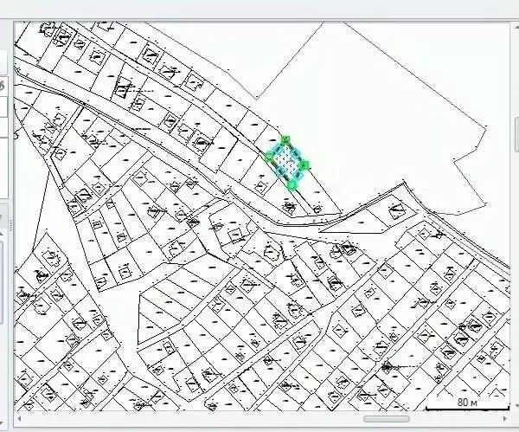Click the leftmost green vertex handle of selected parcel

pyautogui.click(x=269, y=158)
